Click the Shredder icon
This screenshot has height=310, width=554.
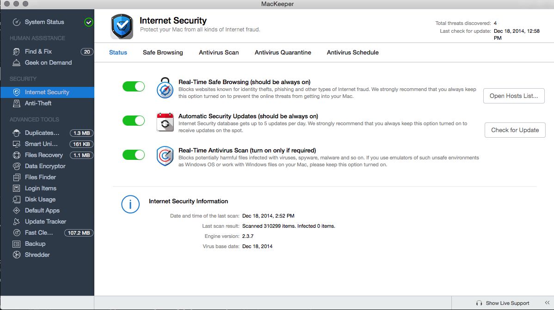click(x=17, y=255)
